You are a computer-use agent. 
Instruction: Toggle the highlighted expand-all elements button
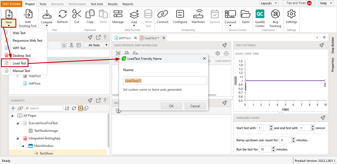pos(81,108)
